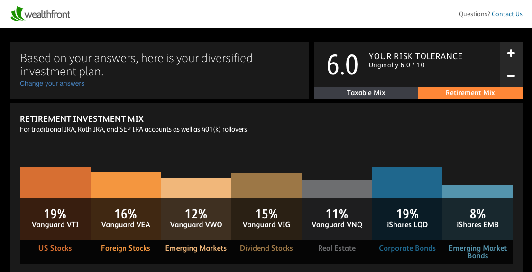Select the 12% Vanguard VWO tile
The image size is (532, 272).
point(196,219)
